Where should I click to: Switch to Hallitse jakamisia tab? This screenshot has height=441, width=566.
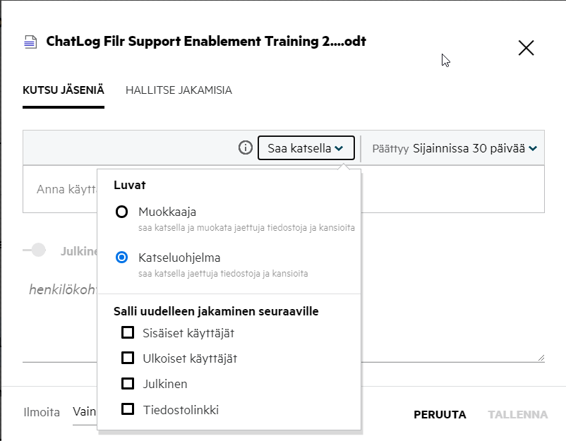(x=179, y=90)
